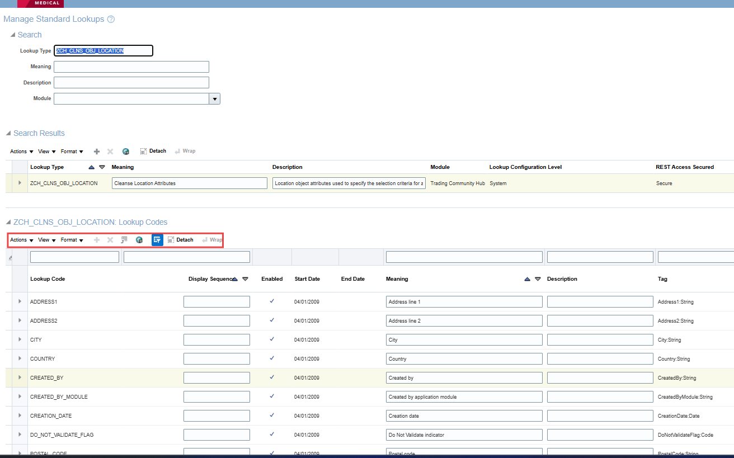Click the globe icon in Lookup Codes toolbar
Viewport: 734px width, 458px height.
tap(139, 240)
